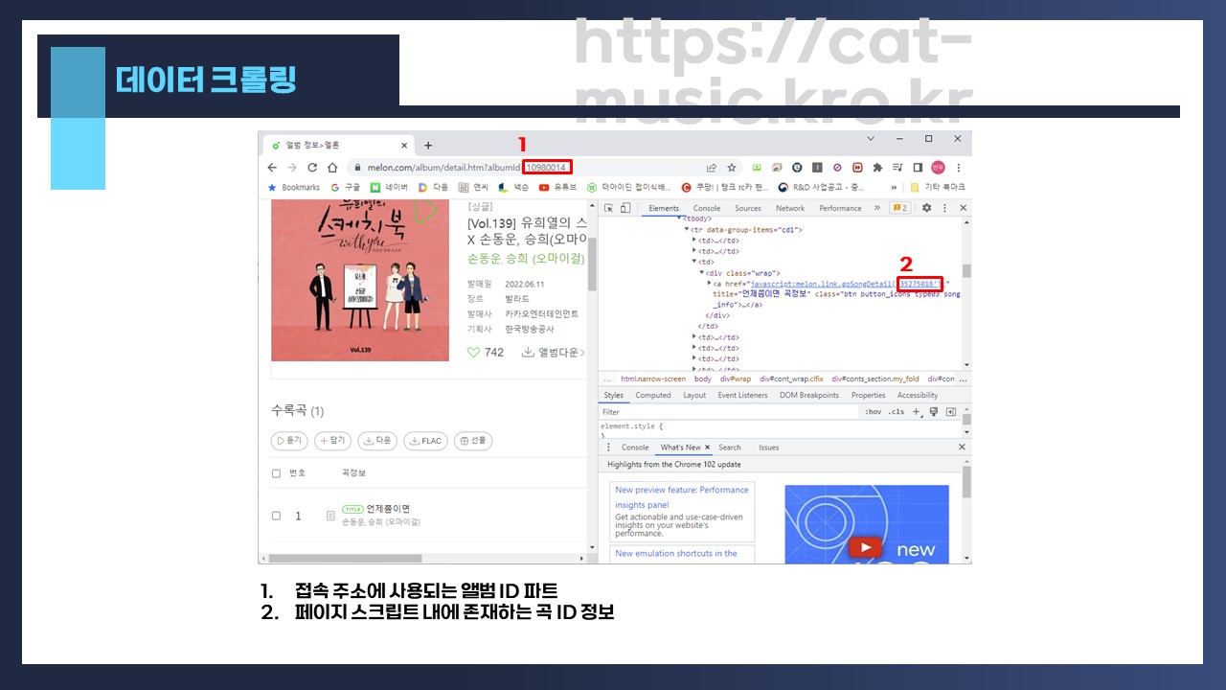Bookmark this page with the star icon
The height and width of the screenshot is (690, 1226).
(x=732, y=167)
